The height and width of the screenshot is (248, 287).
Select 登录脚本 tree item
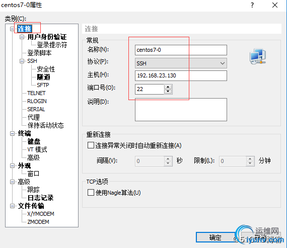(39, 53)
